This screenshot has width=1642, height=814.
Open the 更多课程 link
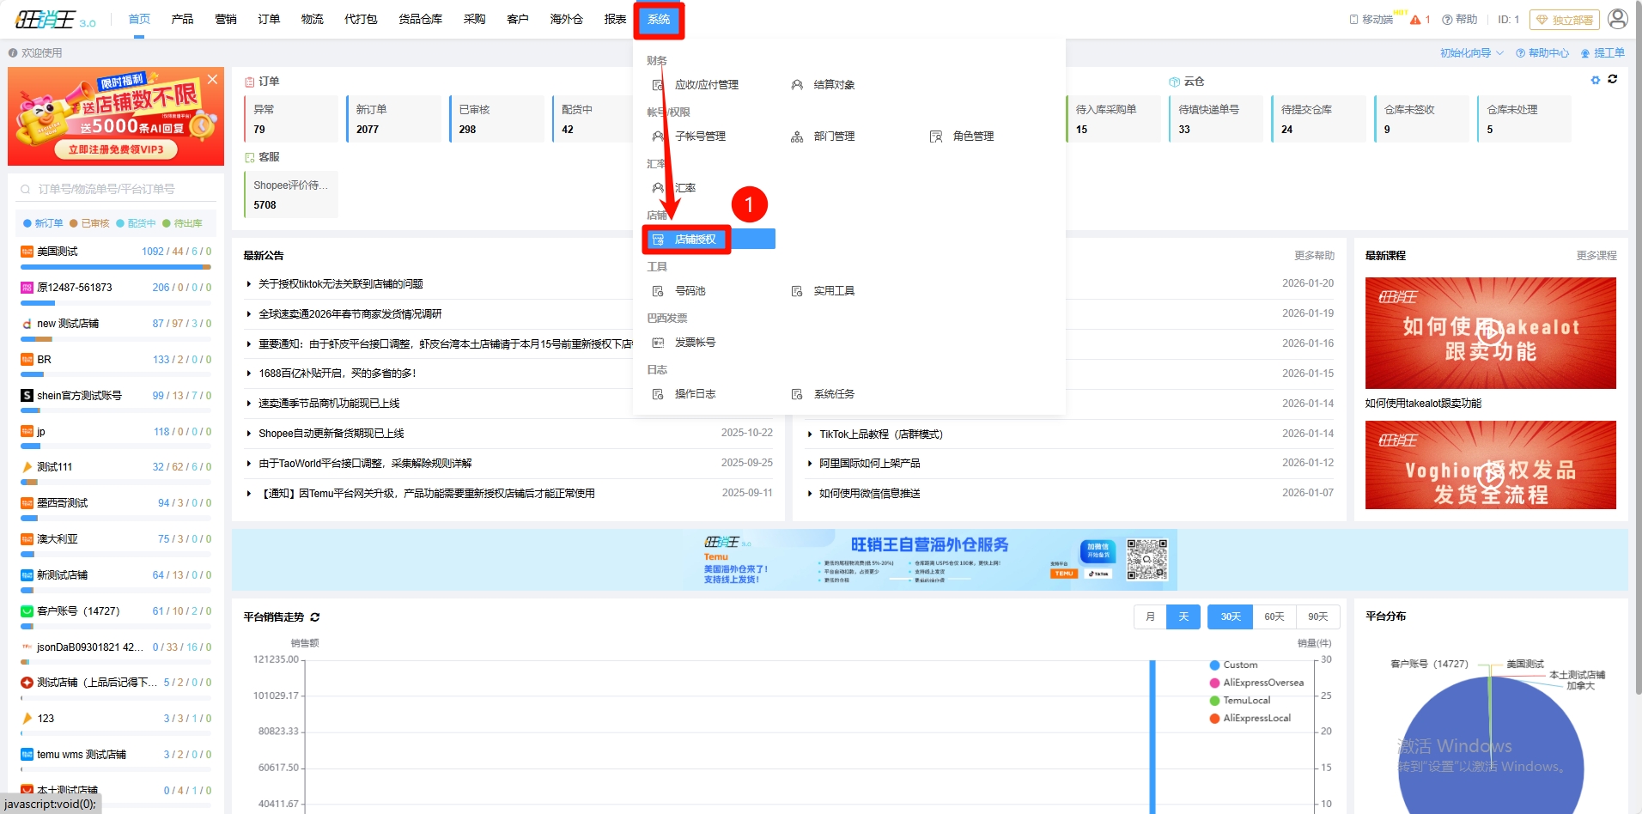[1596, 256]
